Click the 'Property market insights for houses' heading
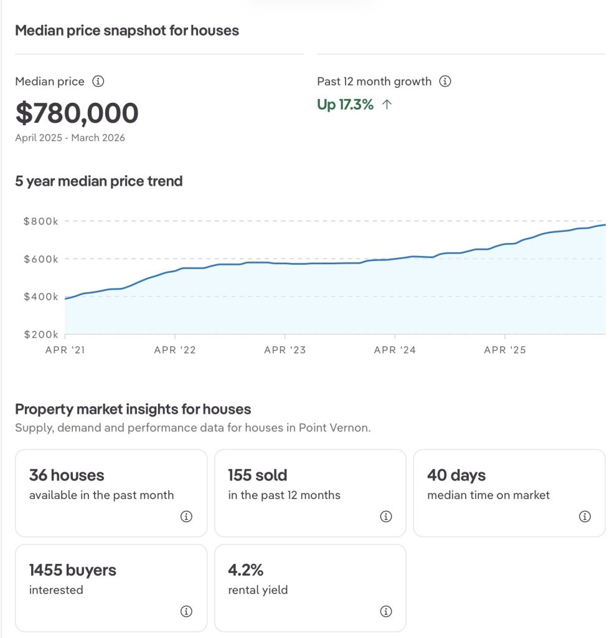The image size is (612, 638). click(x=133, y=409)
